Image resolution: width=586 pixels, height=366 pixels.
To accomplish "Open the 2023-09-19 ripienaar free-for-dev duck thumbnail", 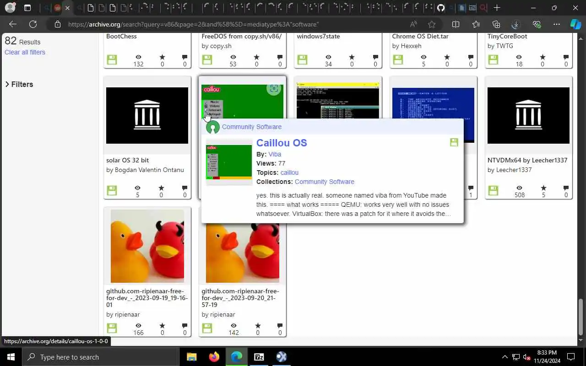I will (x=147, y=246).
